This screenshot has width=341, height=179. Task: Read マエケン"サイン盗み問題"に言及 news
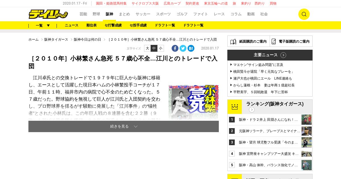[258, 65]
